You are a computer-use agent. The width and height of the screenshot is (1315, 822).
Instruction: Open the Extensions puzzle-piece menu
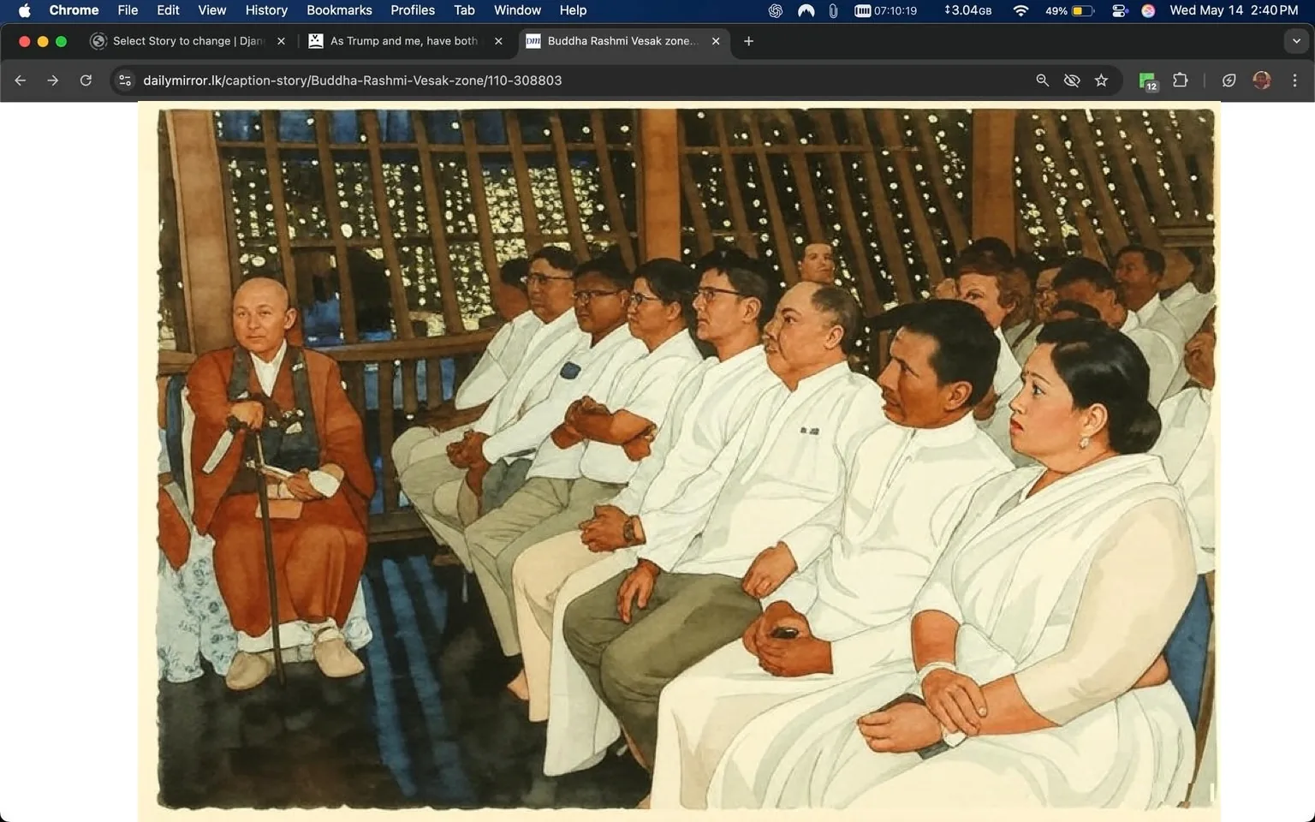(1180, 80)
